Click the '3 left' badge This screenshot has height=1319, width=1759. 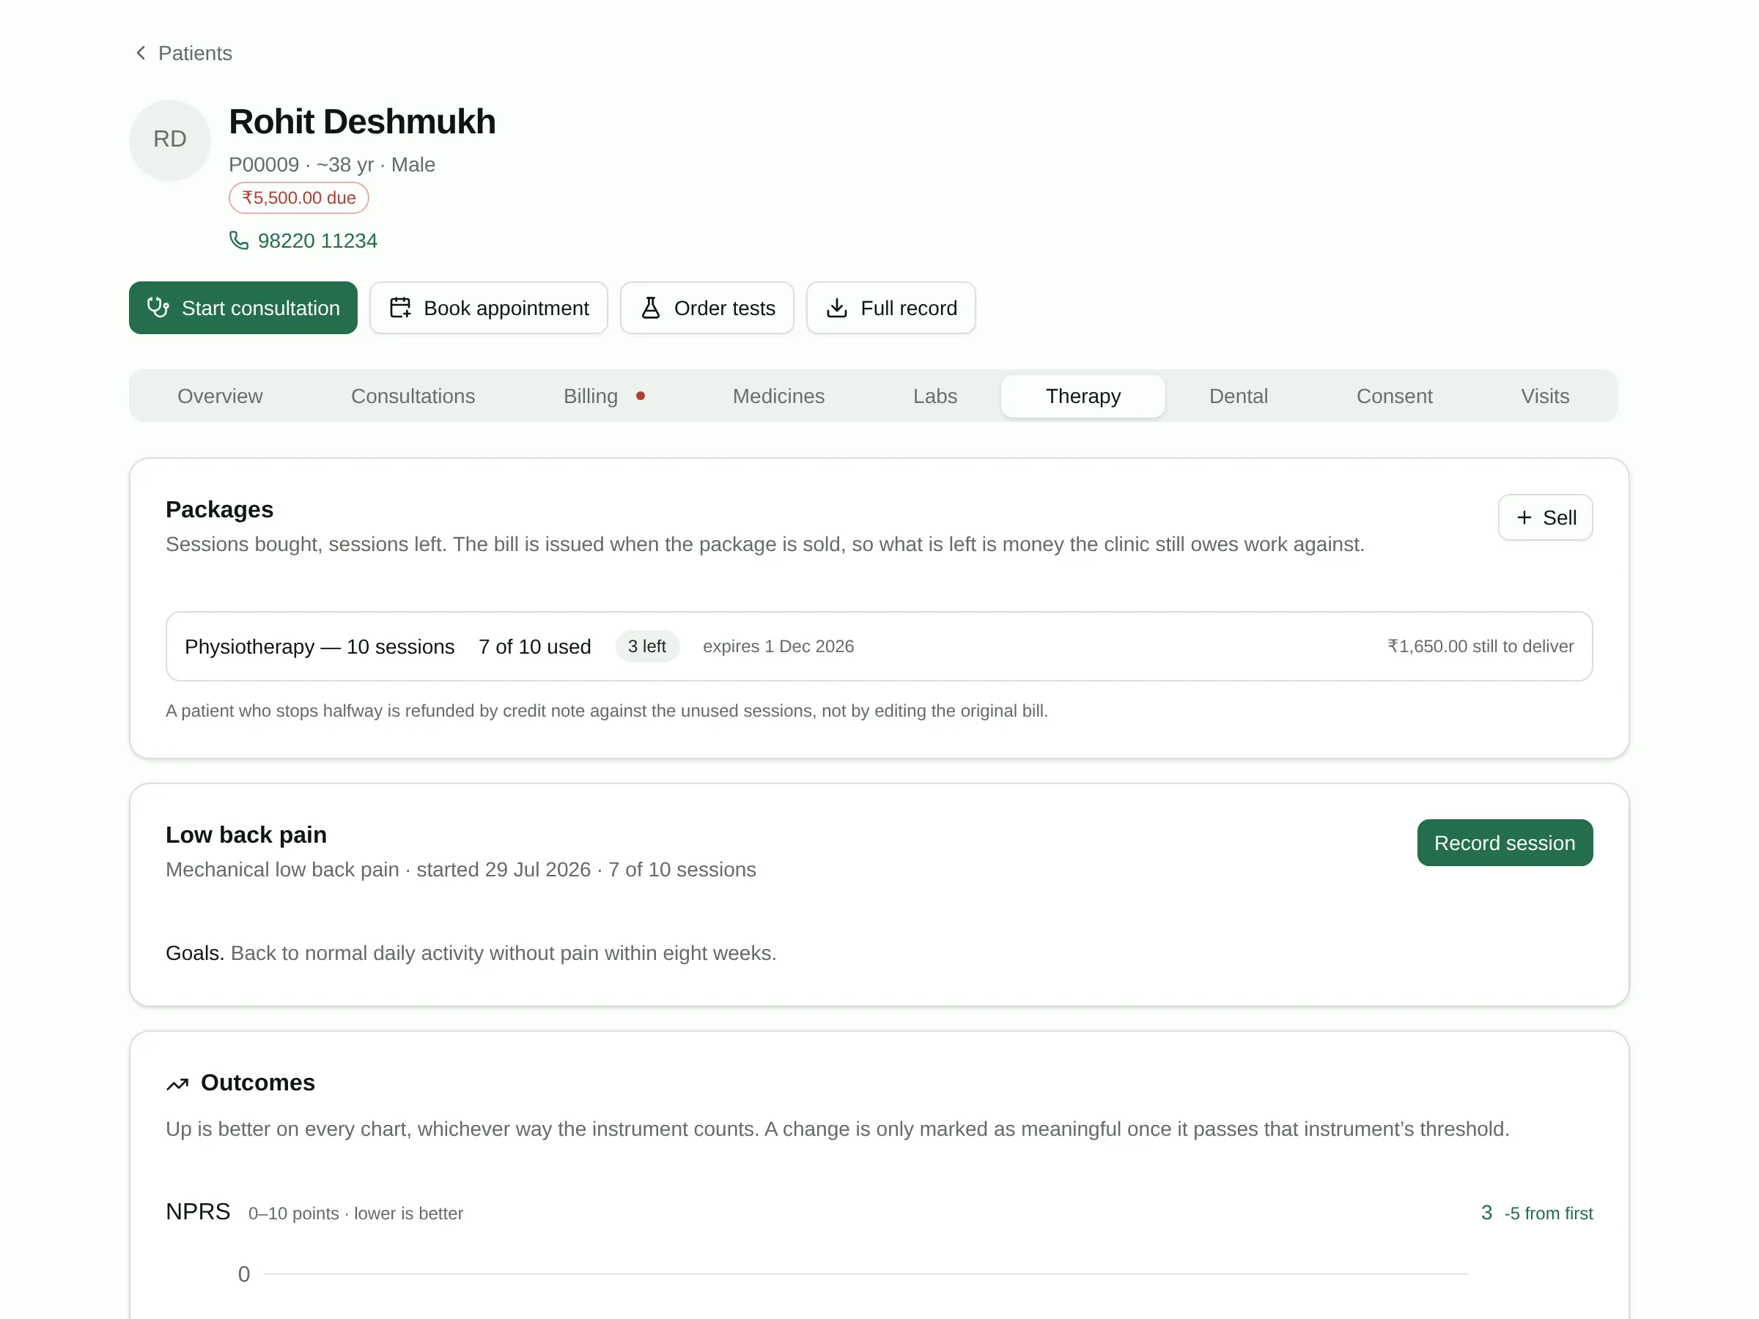[x=646, y=646]
